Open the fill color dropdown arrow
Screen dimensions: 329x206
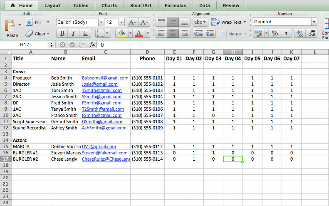coord(130,33)
